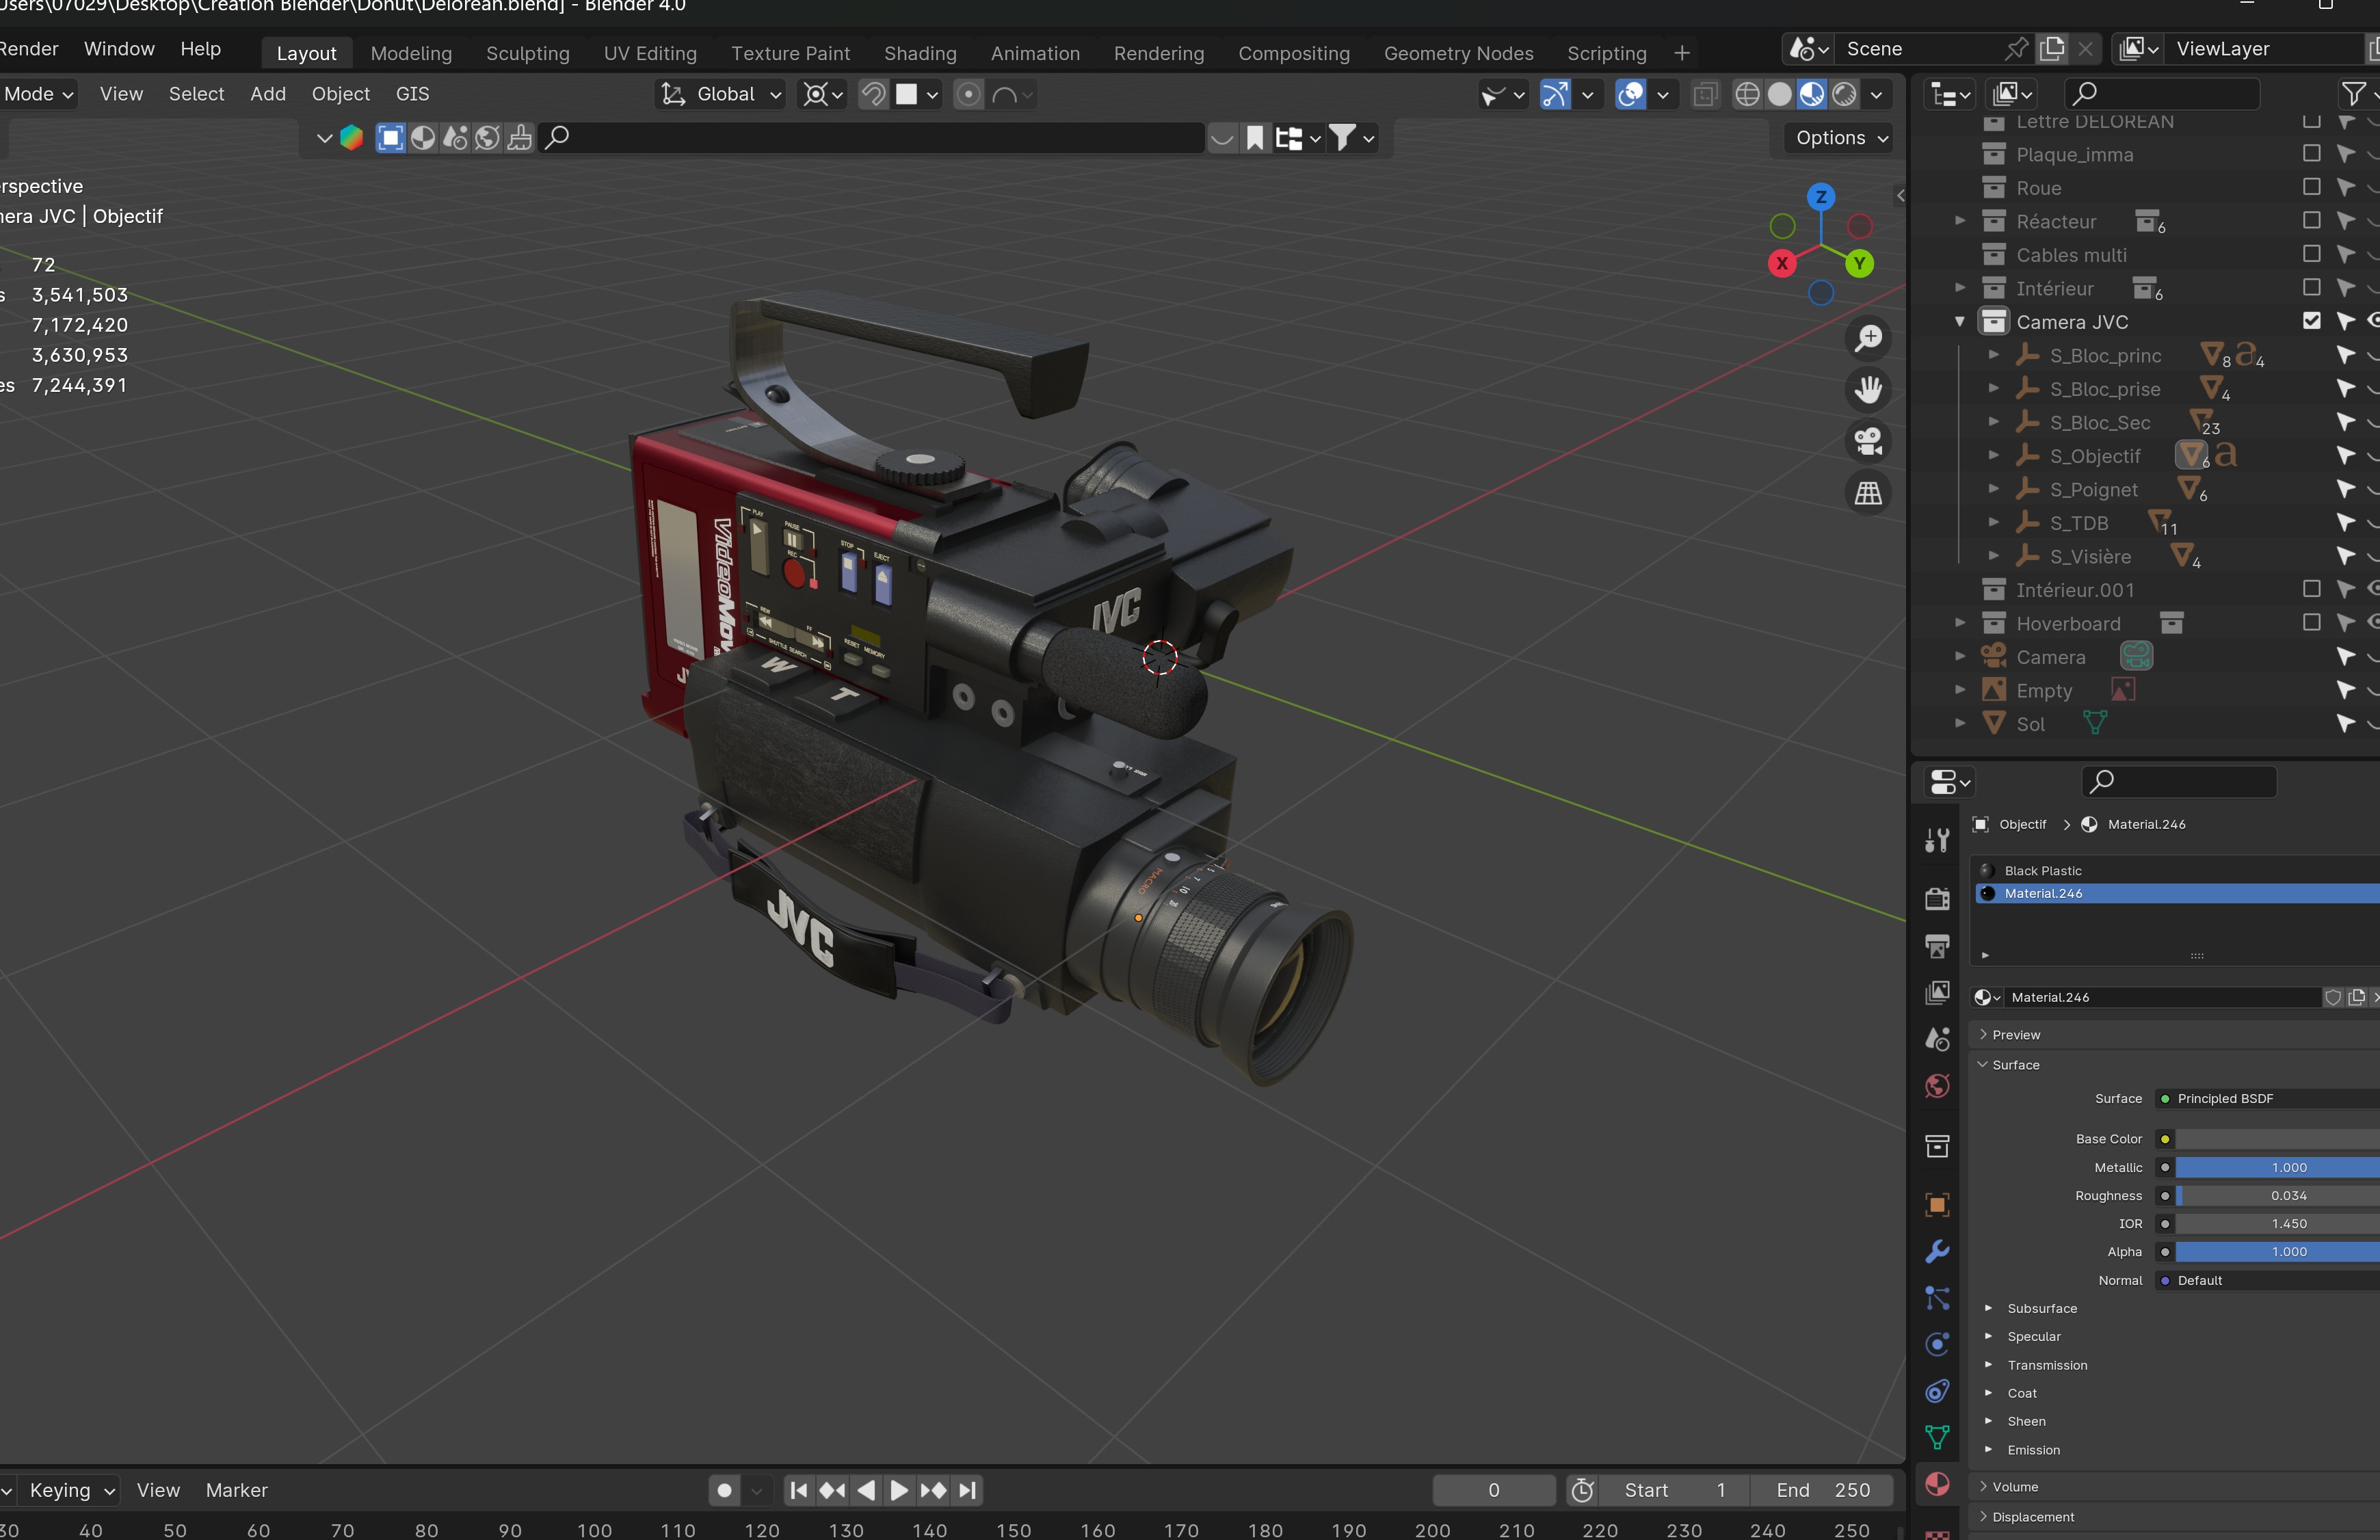Open the GIS menu
2380x1540 pixels.
click(412, 94)
